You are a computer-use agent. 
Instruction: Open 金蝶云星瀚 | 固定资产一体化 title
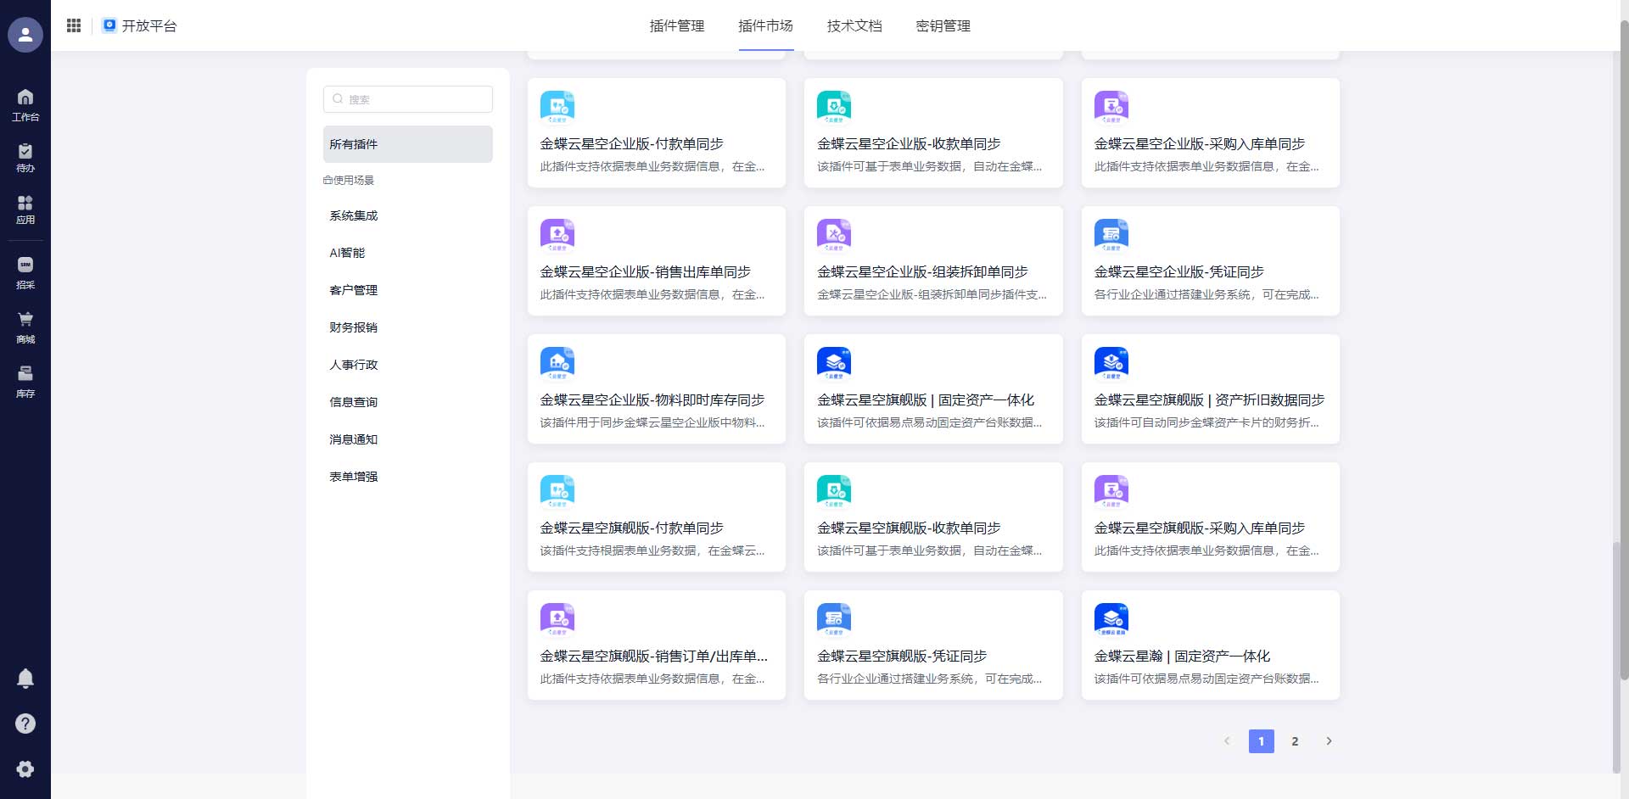pyautogui.click(x=1182, y=657)
